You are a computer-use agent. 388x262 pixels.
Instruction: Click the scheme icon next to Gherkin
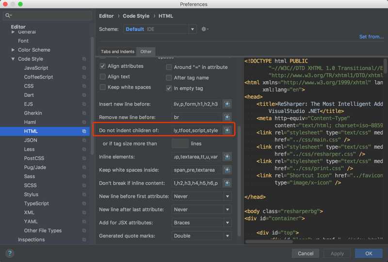click(x=84, y=113)
